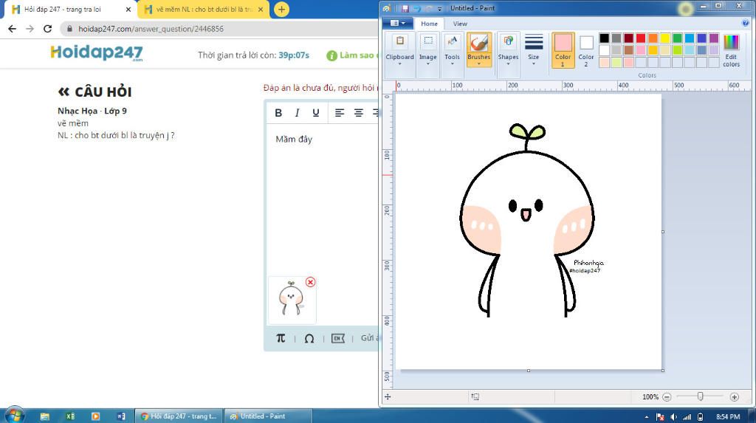Viewport: 756px width, 423px height.
Task: Click inside the answer text area
Action: click(322, 200)
